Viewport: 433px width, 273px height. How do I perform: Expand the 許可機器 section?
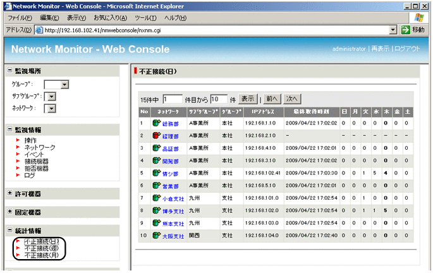(9, 193)
